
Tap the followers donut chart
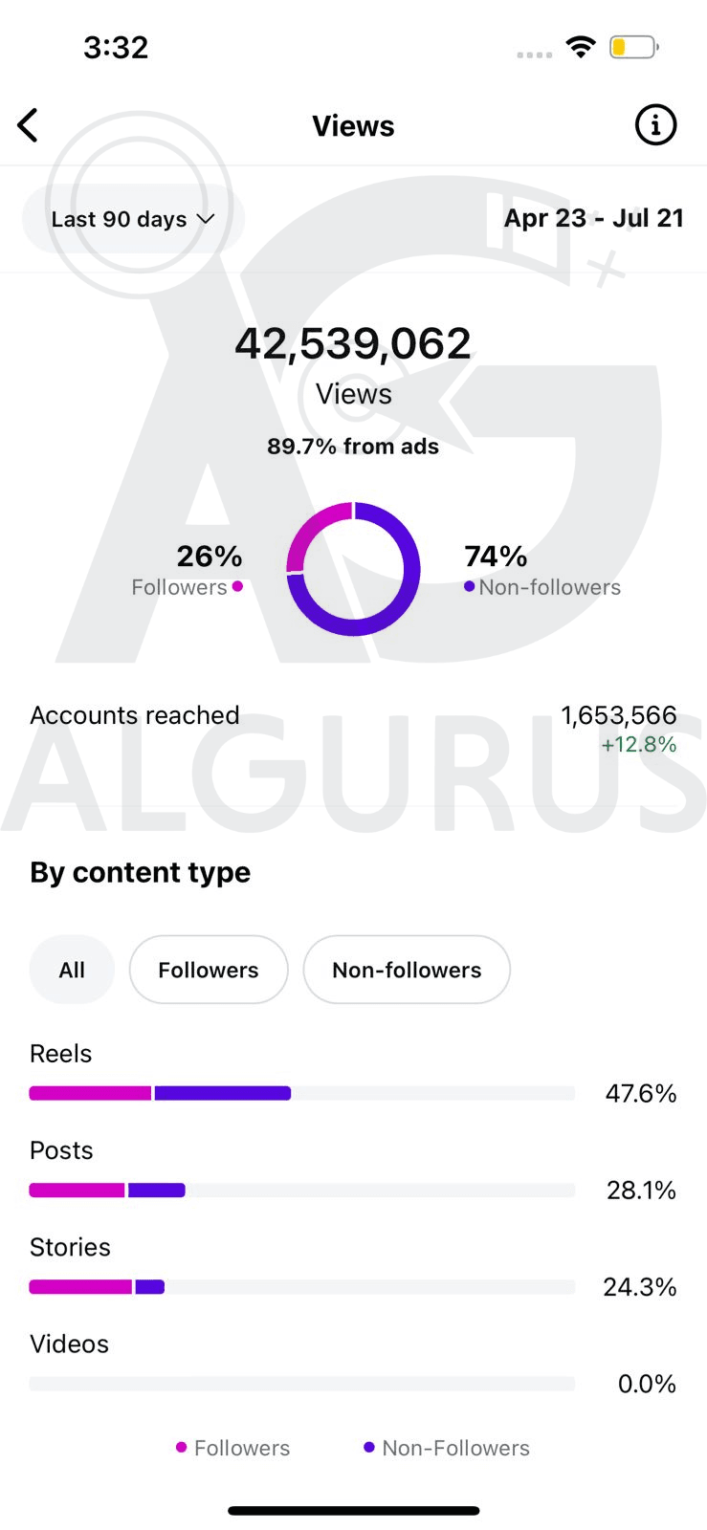353,570
